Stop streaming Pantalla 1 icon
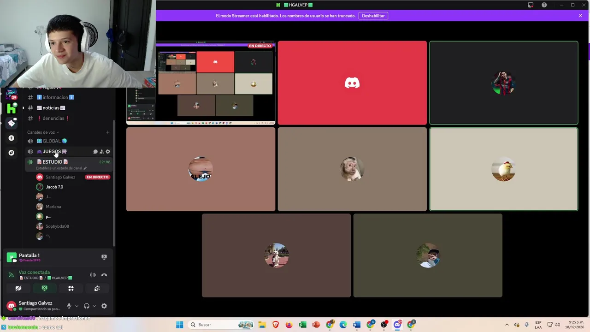This screenshot has width=590, height=332. point(104,257)
